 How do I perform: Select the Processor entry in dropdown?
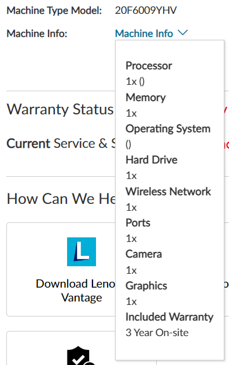tap(149, 66)
